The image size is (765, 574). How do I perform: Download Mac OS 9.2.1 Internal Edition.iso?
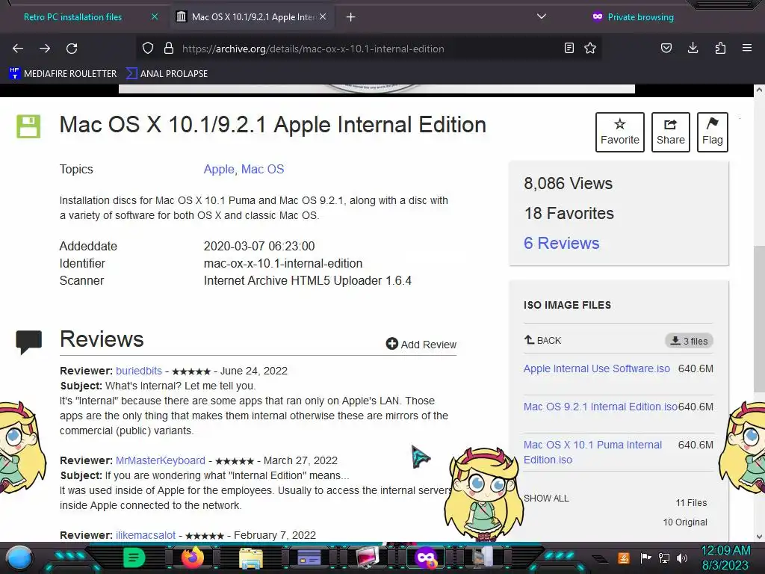click(x=601, y=407)
